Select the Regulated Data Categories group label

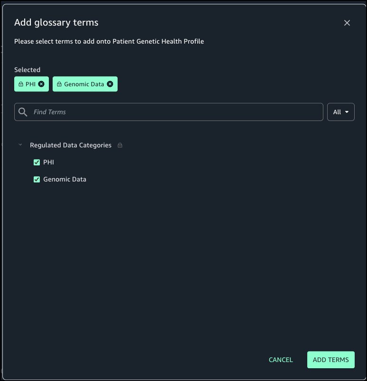[71, 145]
